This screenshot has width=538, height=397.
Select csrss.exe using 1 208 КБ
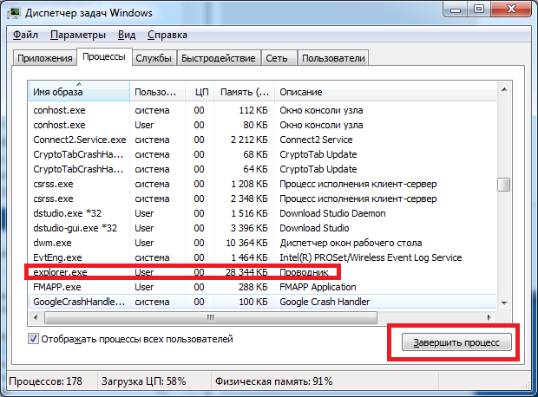point(263,184)
